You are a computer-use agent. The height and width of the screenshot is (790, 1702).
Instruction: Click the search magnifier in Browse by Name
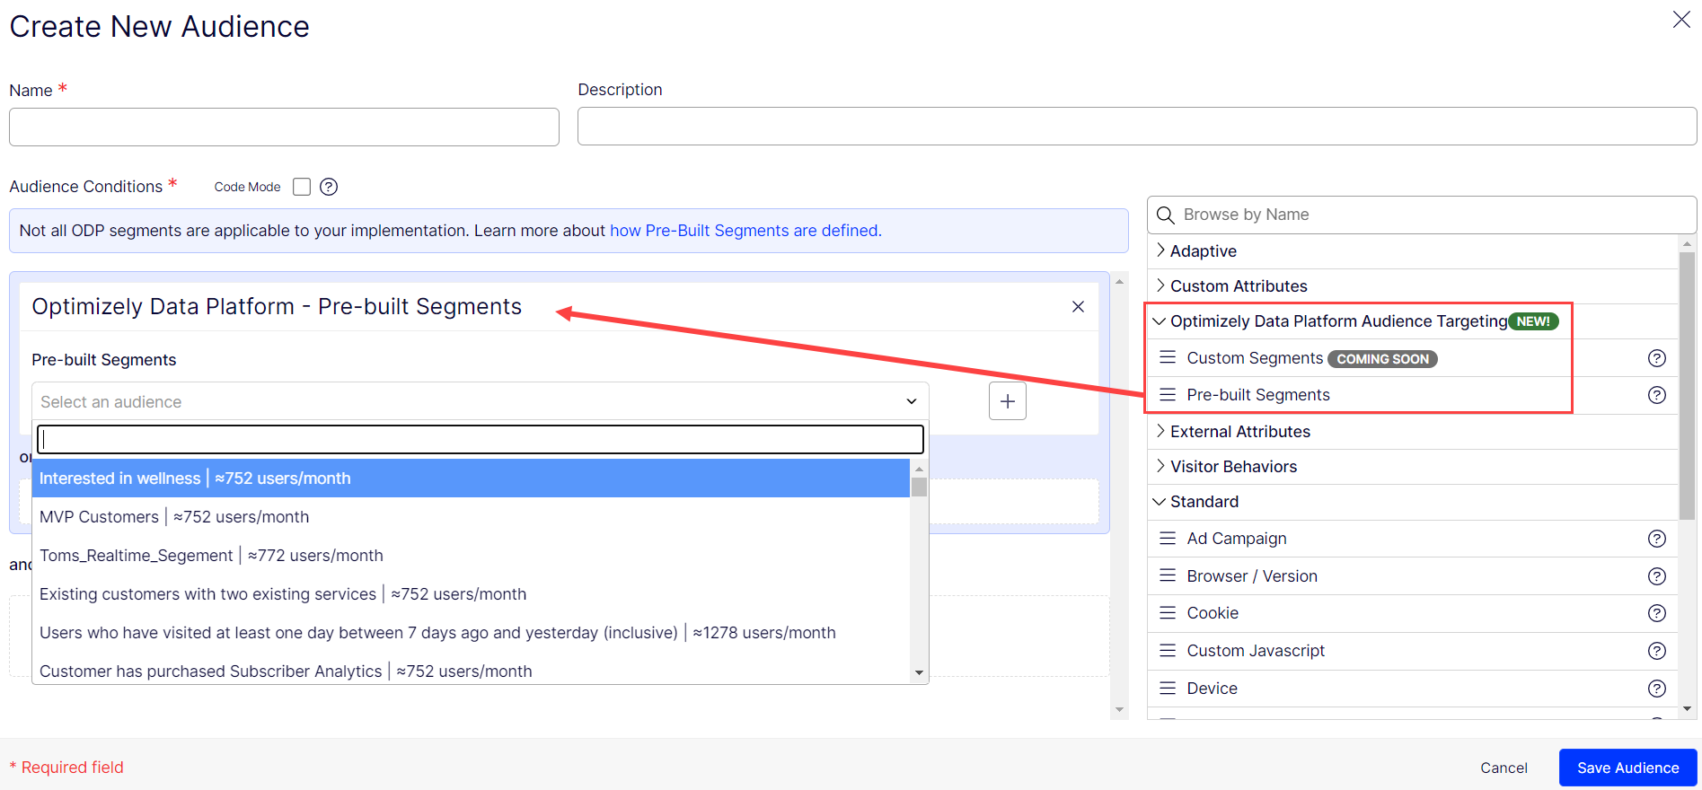[x=1166, y=215]
